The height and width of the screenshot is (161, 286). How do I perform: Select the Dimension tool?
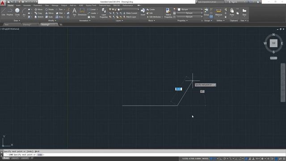click(x=82, y=12)
